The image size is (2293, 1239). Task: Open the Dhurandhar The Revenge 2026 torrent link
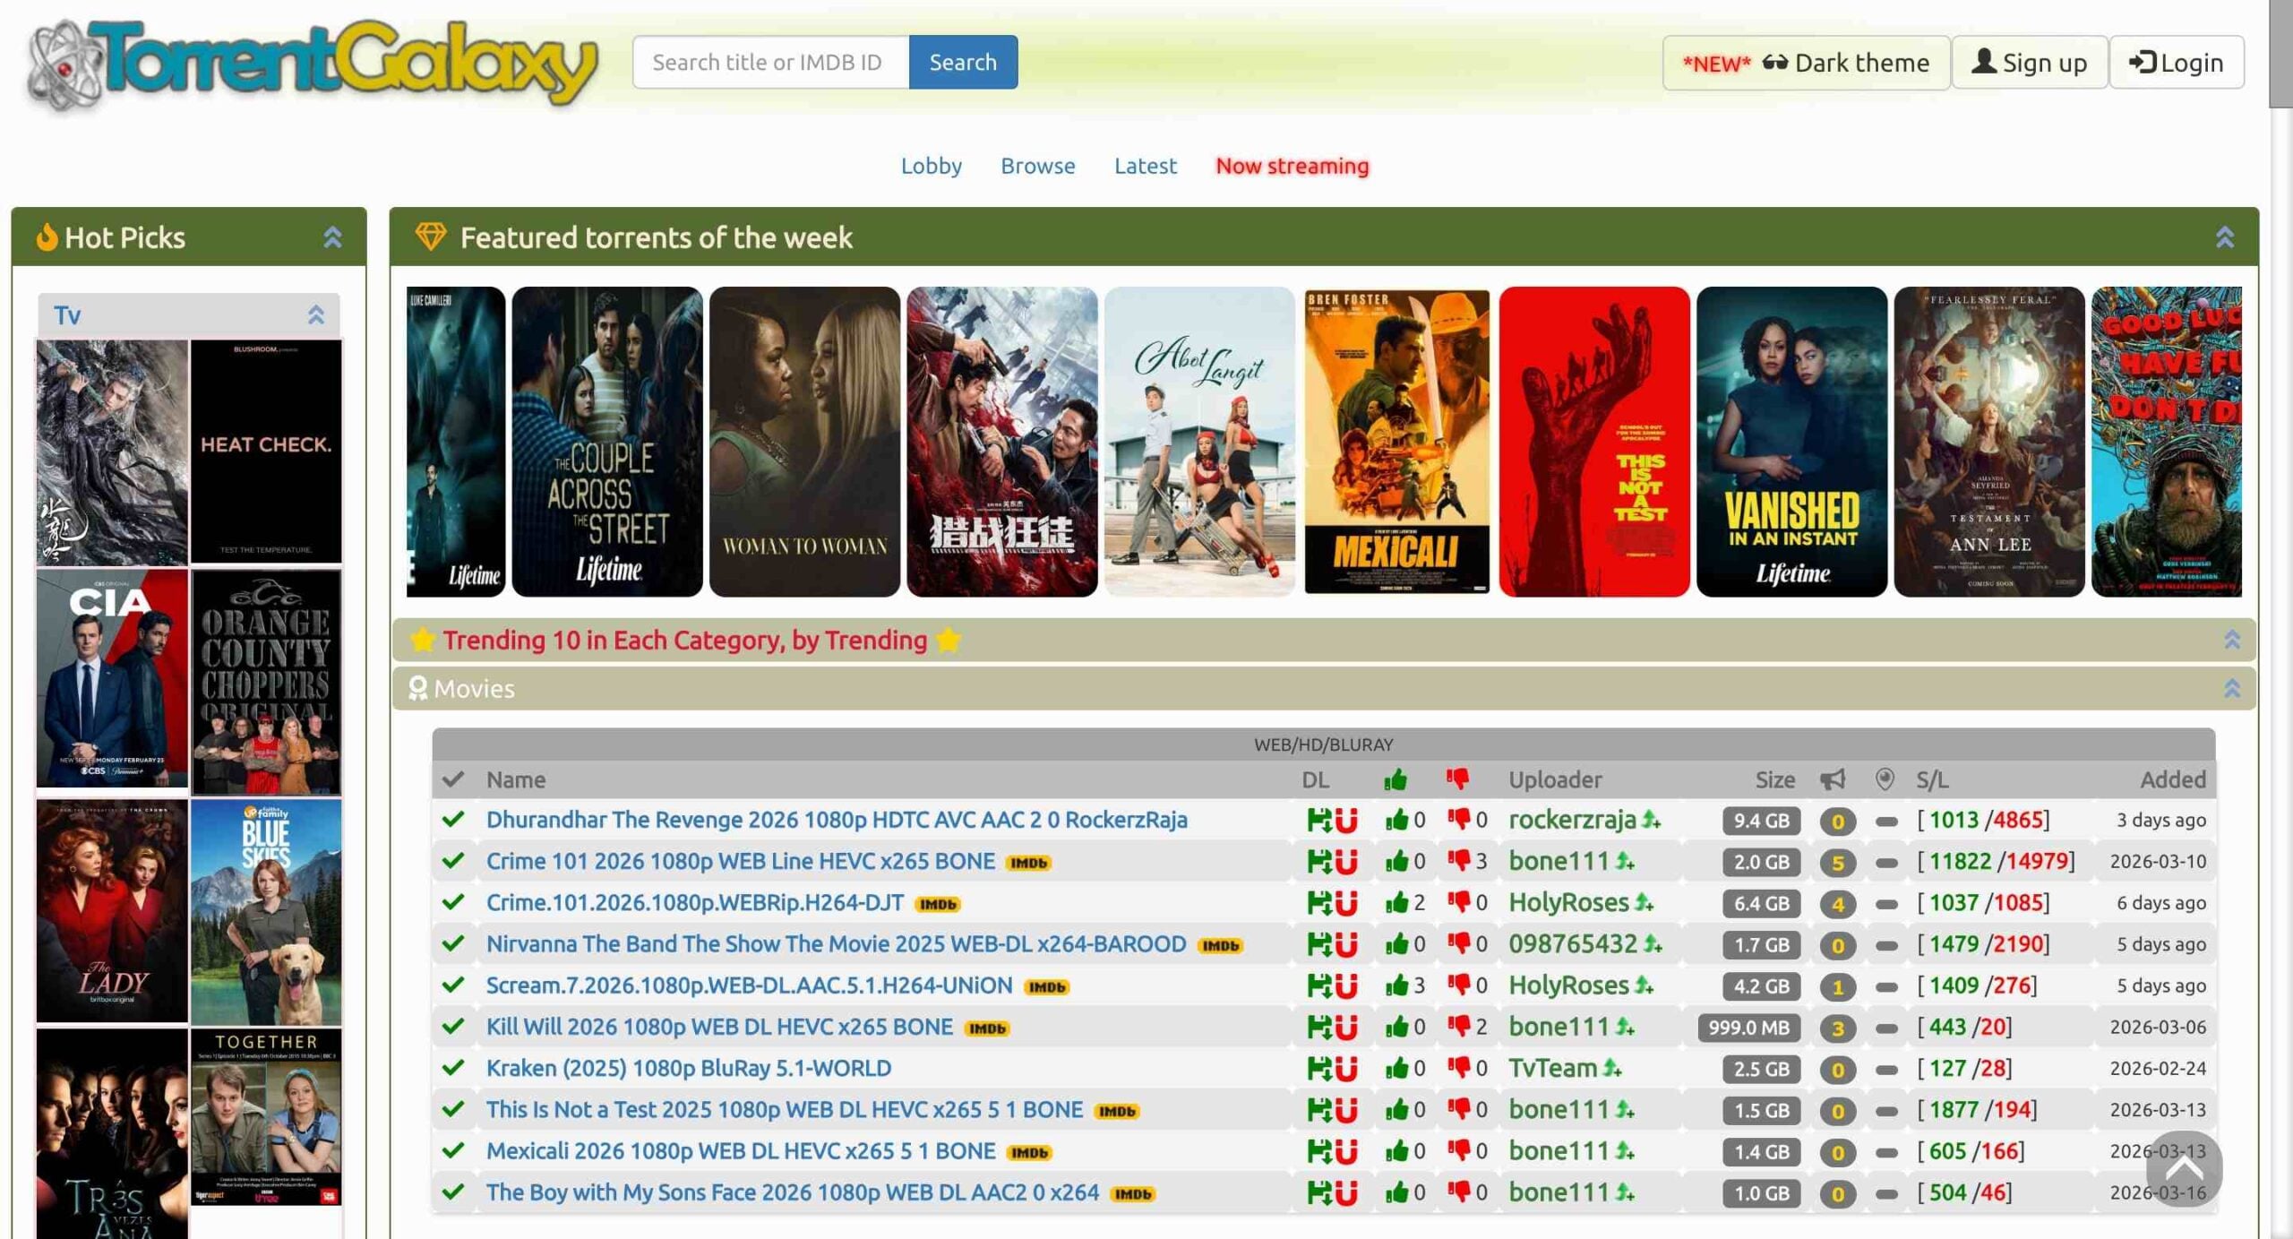837,820
